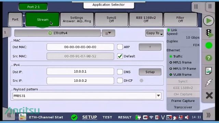Click the ETH-Channel Stat application icon

click(22, 117)
